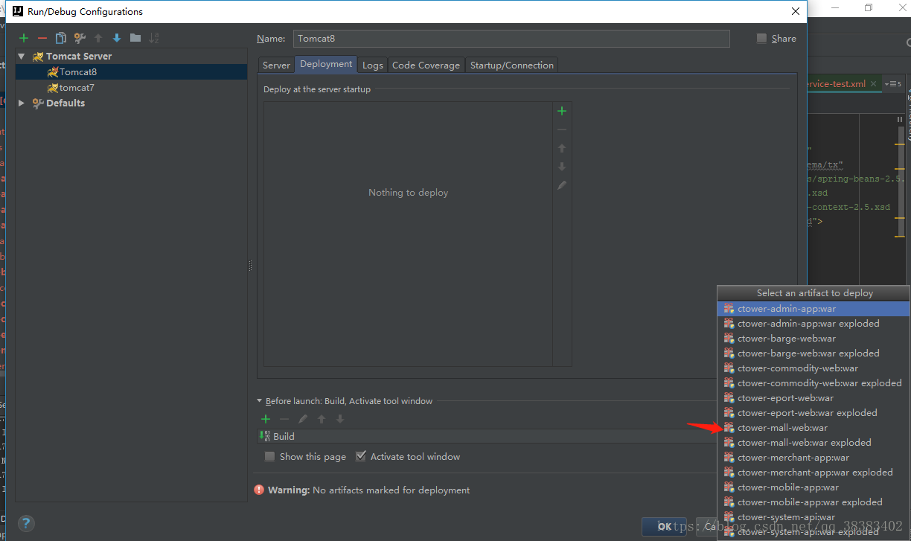Add before launch task green plus
The width and height of the screenshot is (911, 541).
pyautogui.click(x=266, y=419)
